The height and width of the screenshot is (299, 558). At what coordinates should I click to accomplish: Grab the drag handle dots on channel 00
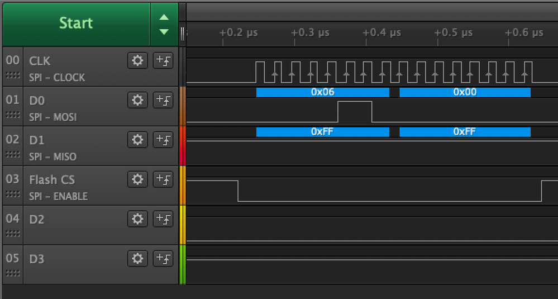pyautogui.click(x=13, y=75)
